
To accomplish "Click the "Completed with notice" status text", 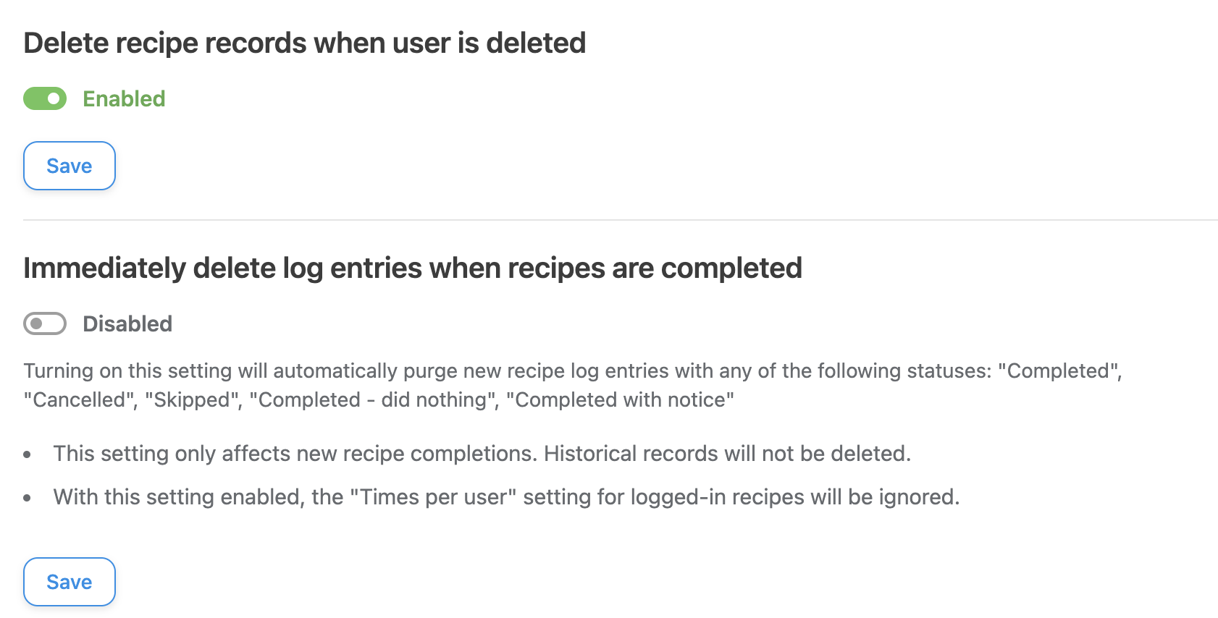I will [x=620, y=399].
